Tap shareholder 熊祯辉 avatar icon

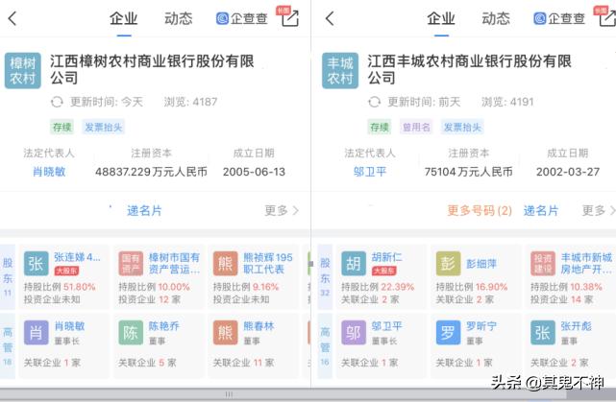(x=226, y=264)
